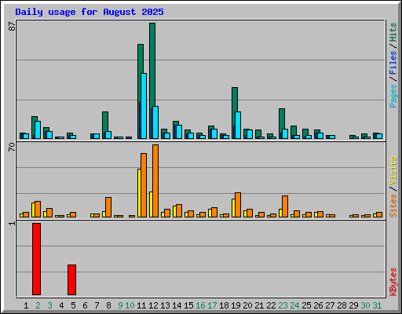Click the cyan 'Pages' legend label
Screen dimensions: 402x314
pyautogui.click(x=393, y=96)
